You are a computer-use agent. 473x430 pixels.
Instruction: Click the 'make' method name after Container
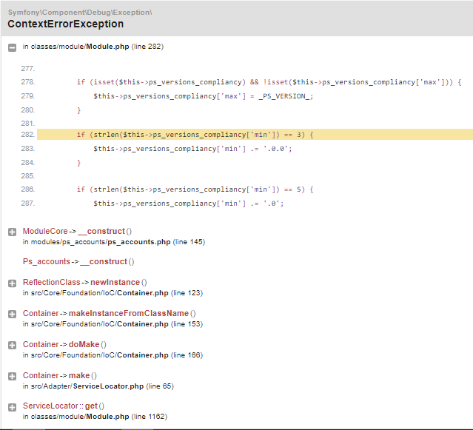click(79, 375)
